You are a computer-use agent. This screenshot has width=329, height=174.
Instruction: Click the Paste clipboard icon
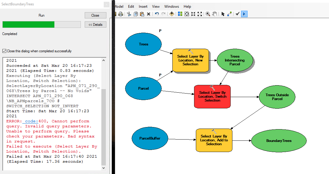[x=142, y=14]
